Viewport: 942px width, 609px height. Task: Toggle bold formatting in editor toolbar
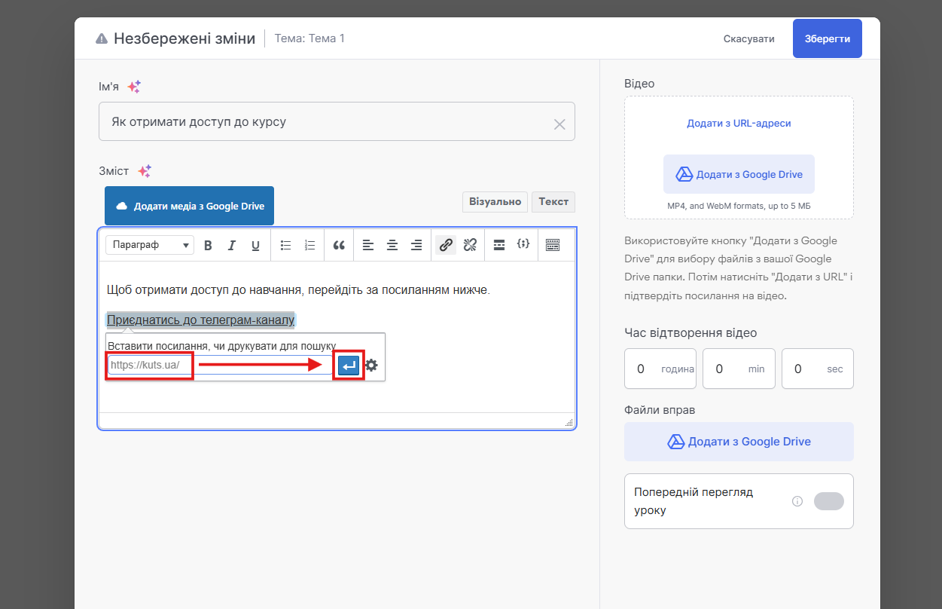209,245
